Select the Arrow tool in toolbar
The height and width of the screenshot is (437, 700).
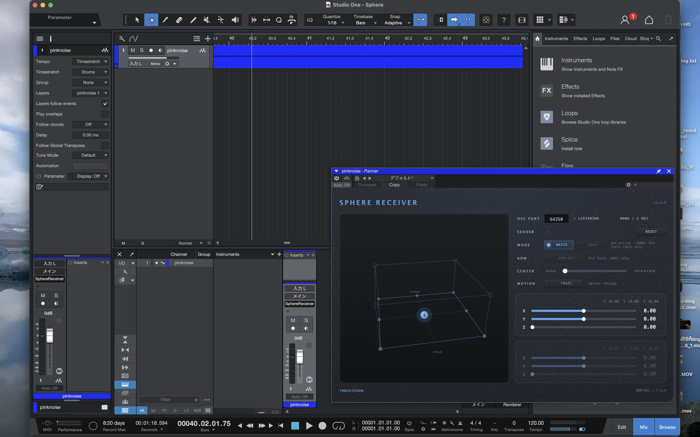[x=137, y=20]
